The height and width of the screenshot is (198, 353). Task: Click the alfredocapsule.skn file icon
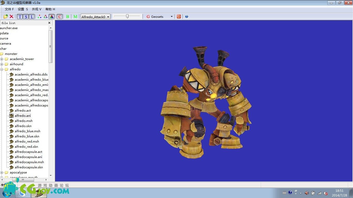[x=11, y=167]
